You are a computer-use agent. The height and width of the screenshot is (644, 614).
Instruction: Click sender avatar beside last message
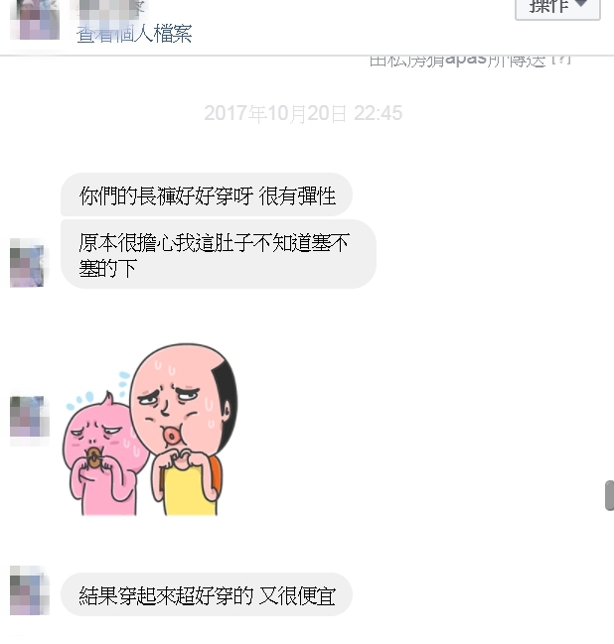tap(30, 590)
